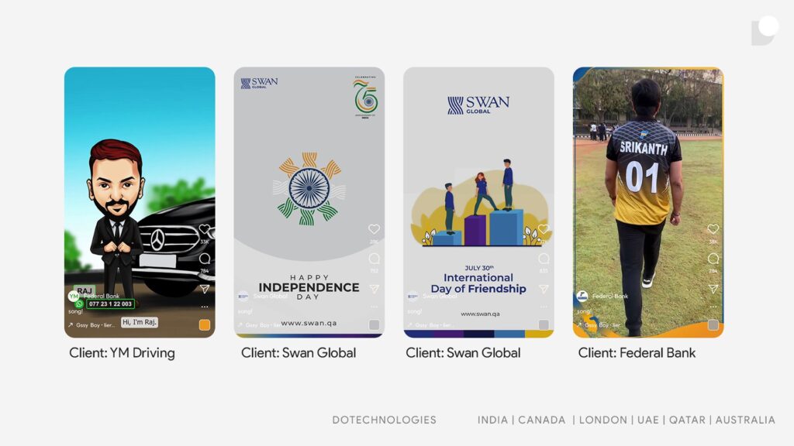The image size is (794, 446).
Task: Select the phone number 077 23 1 22 003
Action: (x=110, y=304)
